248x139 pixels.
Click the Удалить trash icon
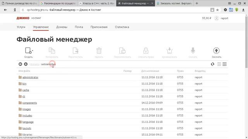coord(99,51)
